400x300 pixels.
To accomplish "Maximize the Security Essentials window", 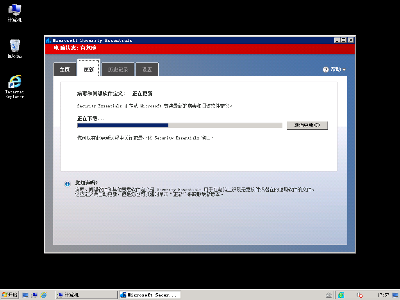I will tap(344, 40).
